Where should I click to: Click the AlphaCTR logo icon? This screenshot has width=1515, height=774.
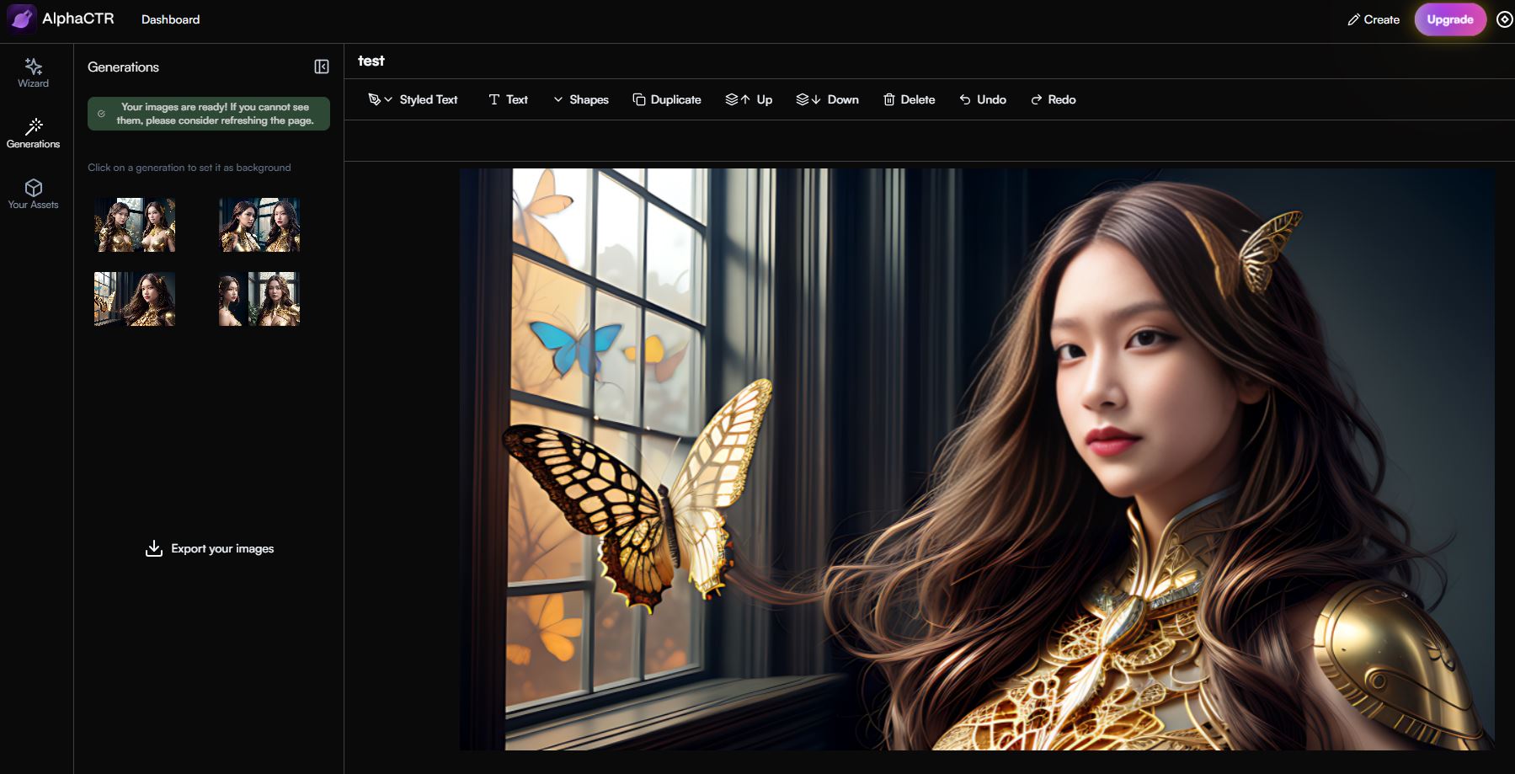click(21, 19)
